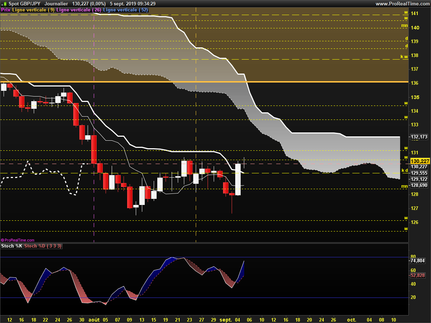Select the Prix indicator label
Screen dimensions: 431x323
[x=6, y=10]
